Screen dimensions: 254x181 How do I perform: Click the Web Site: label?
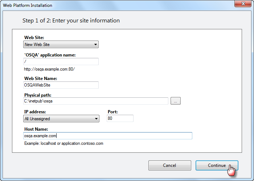click(x=34, y=38)
